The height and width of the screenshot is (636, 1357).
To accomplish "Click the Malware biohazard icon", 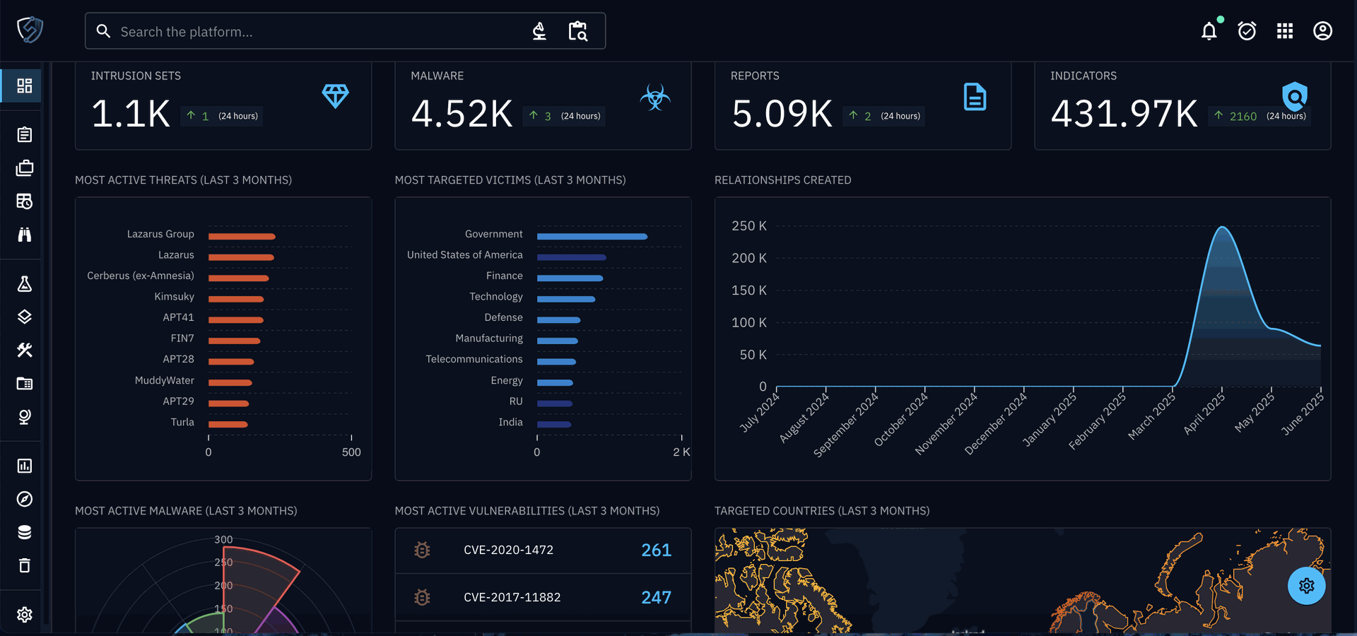I will tap(655, 97).
